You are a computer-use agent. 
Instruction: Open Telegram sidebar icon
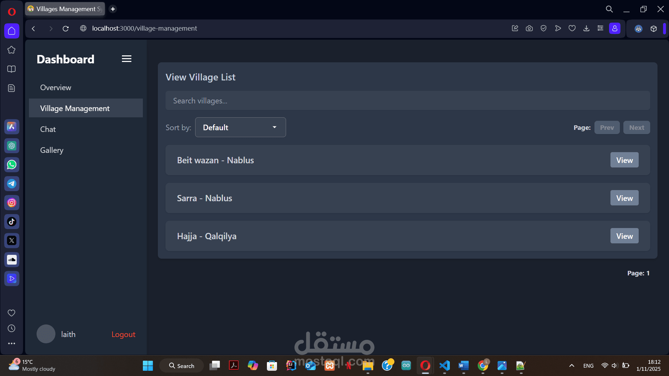coord(12,183)
